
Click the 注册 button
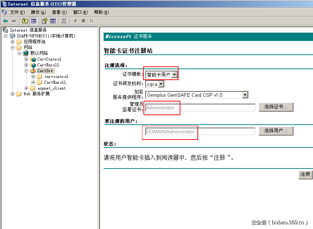point(305,174)
